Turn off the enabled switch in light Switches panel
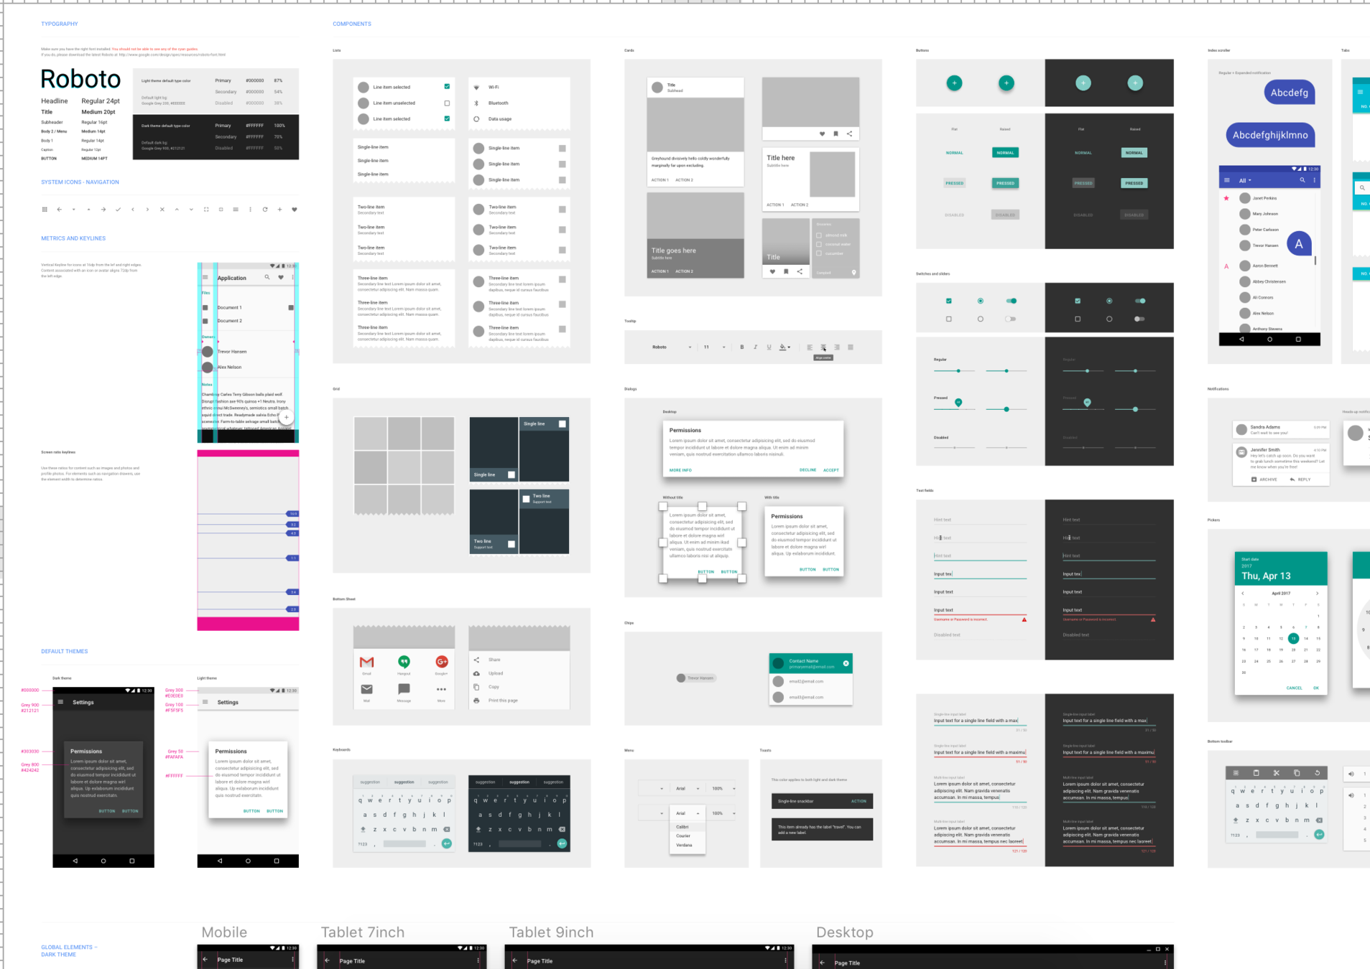 [1012, 301]
